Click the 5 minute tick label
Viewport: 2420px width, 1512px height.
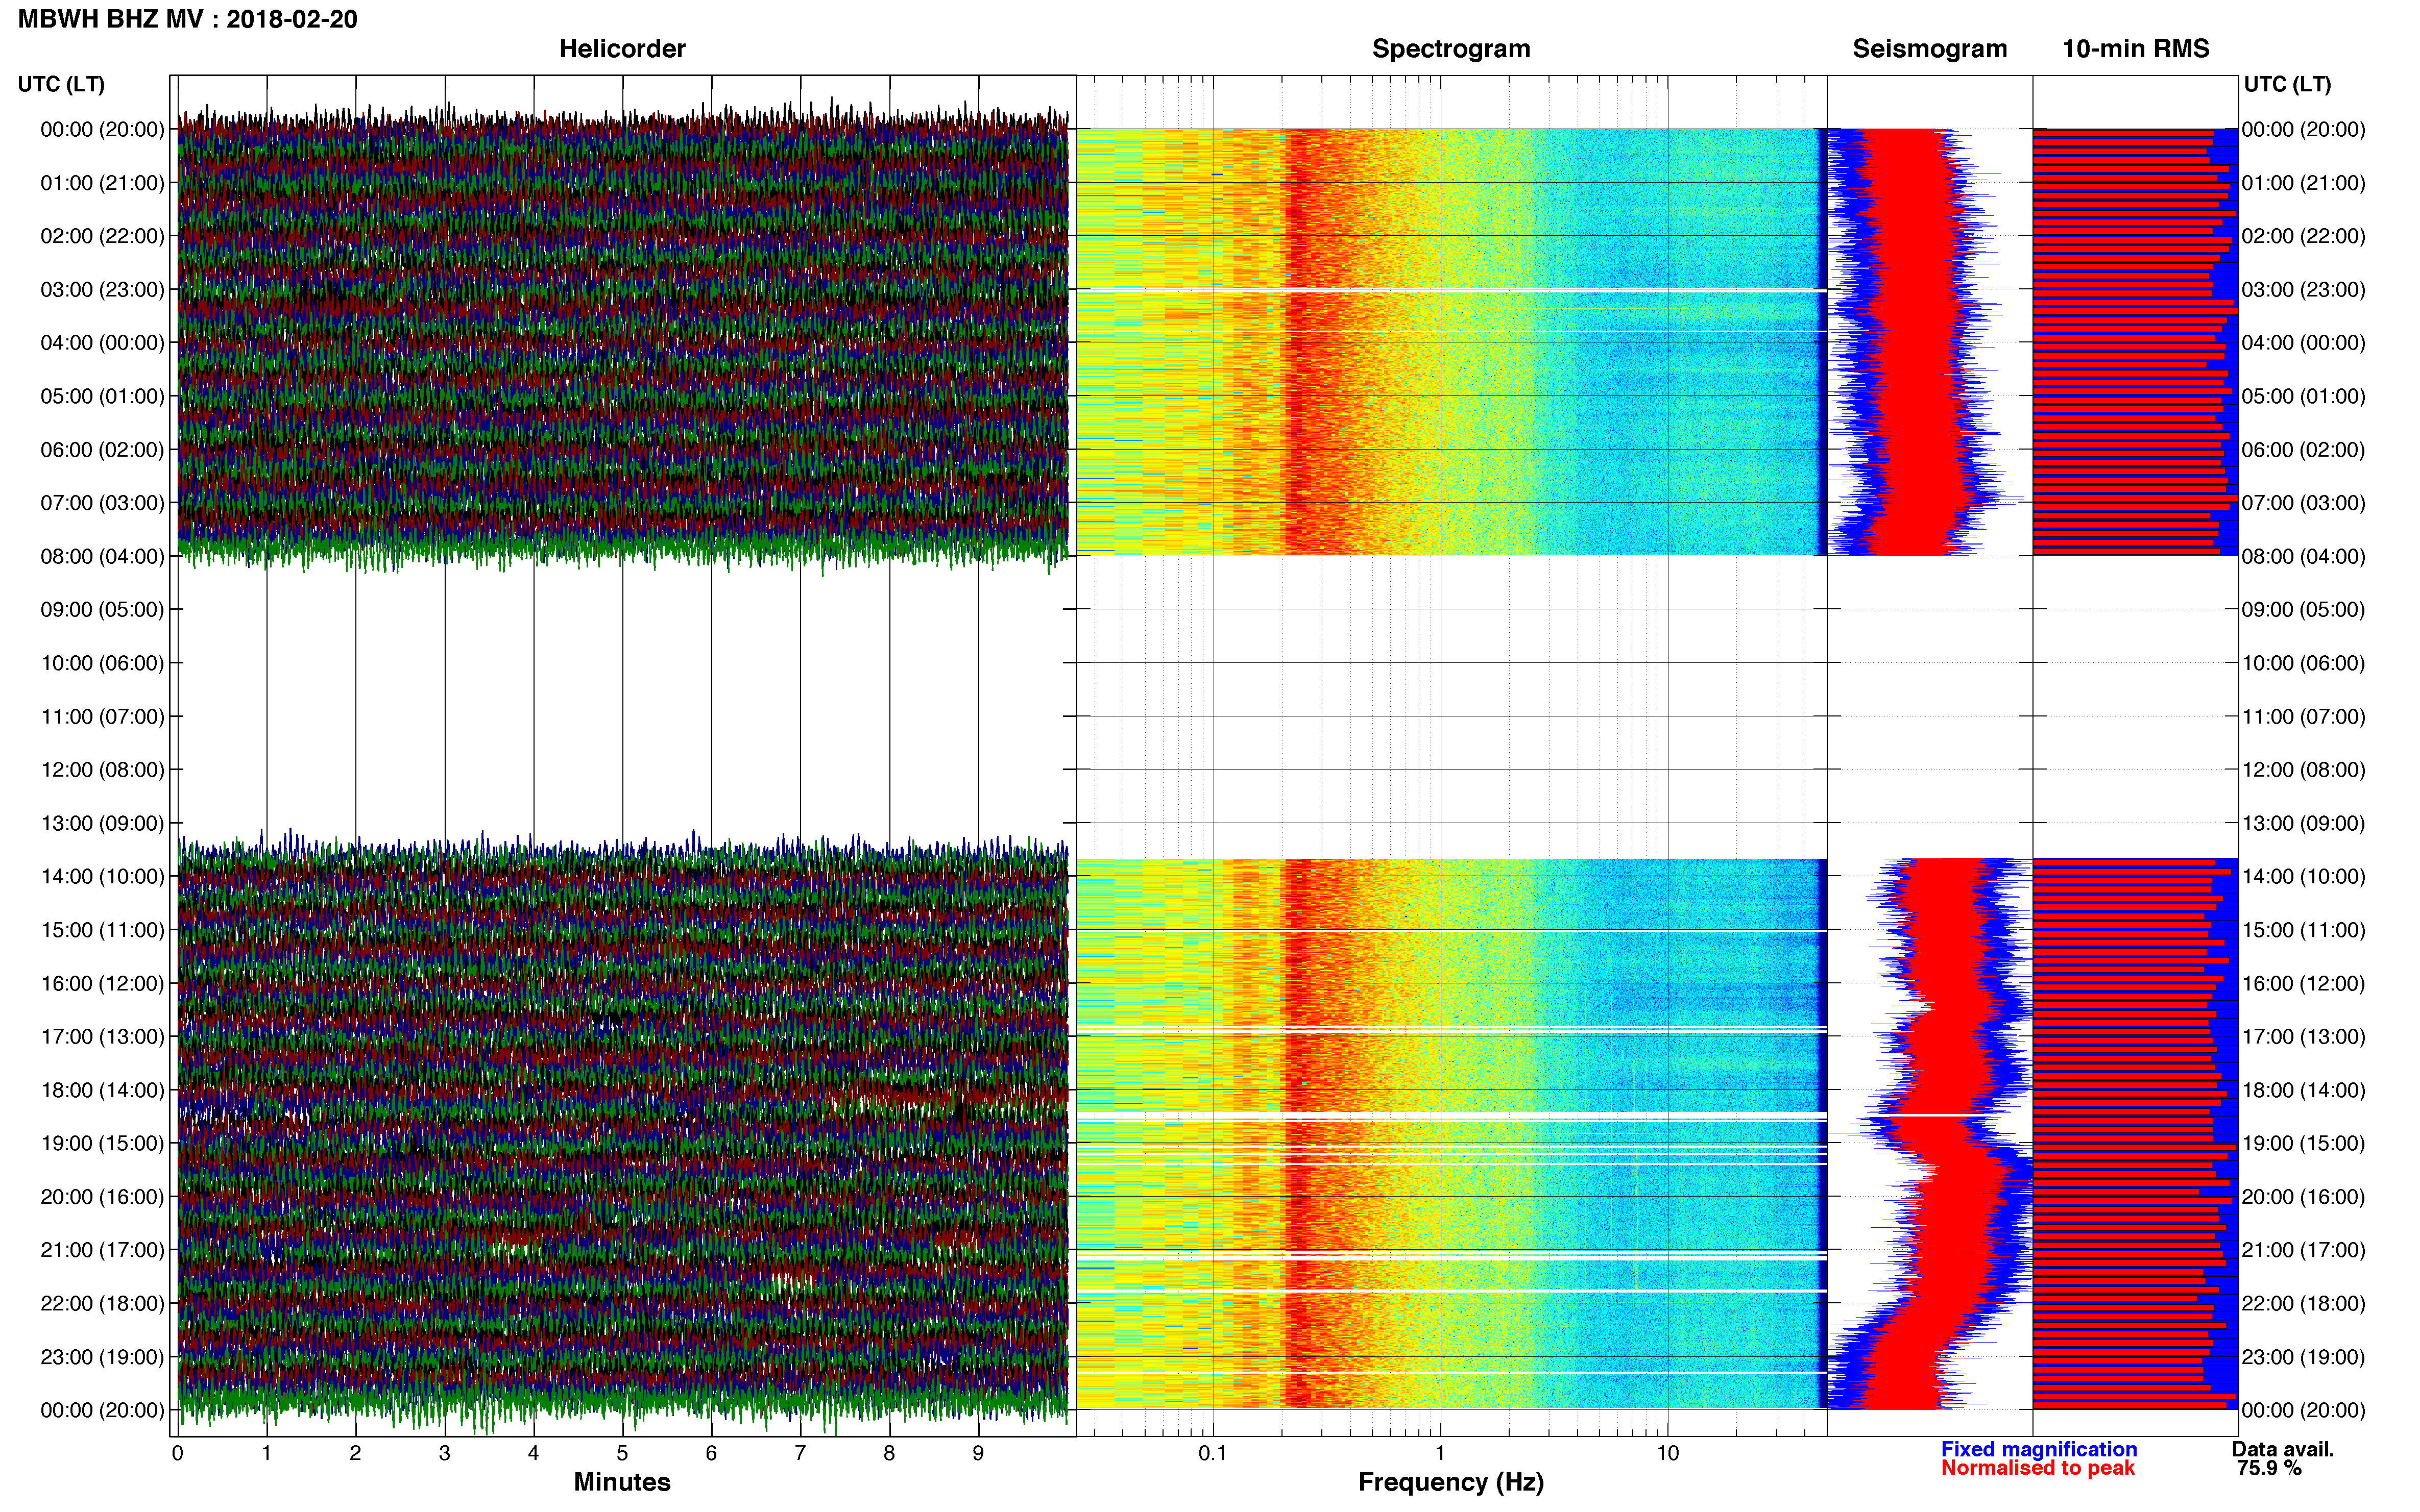point(622,1453)
